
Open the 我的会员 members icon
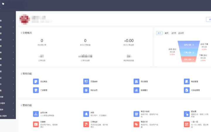86,90
